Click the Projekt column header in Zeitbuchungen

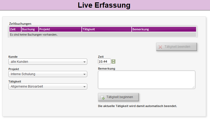(60, 29)
